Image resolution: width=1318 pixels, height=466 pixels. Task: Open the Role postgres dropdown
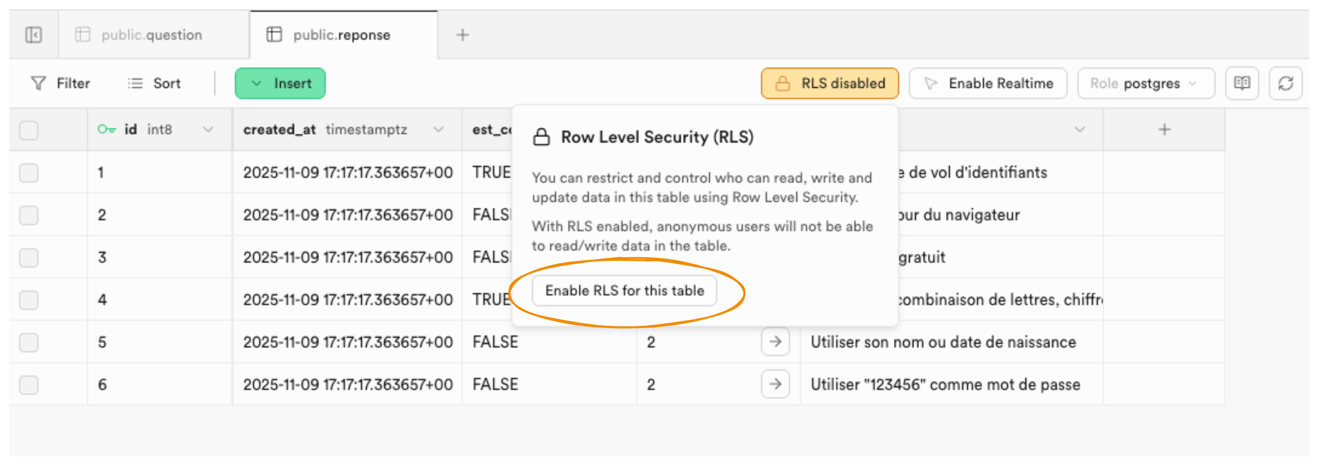pos(1146,84)
